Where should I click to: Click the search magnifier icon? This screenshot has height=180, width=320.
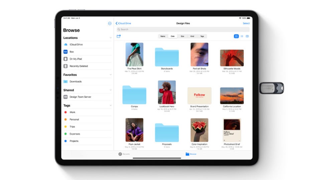[x=119, y=30]
